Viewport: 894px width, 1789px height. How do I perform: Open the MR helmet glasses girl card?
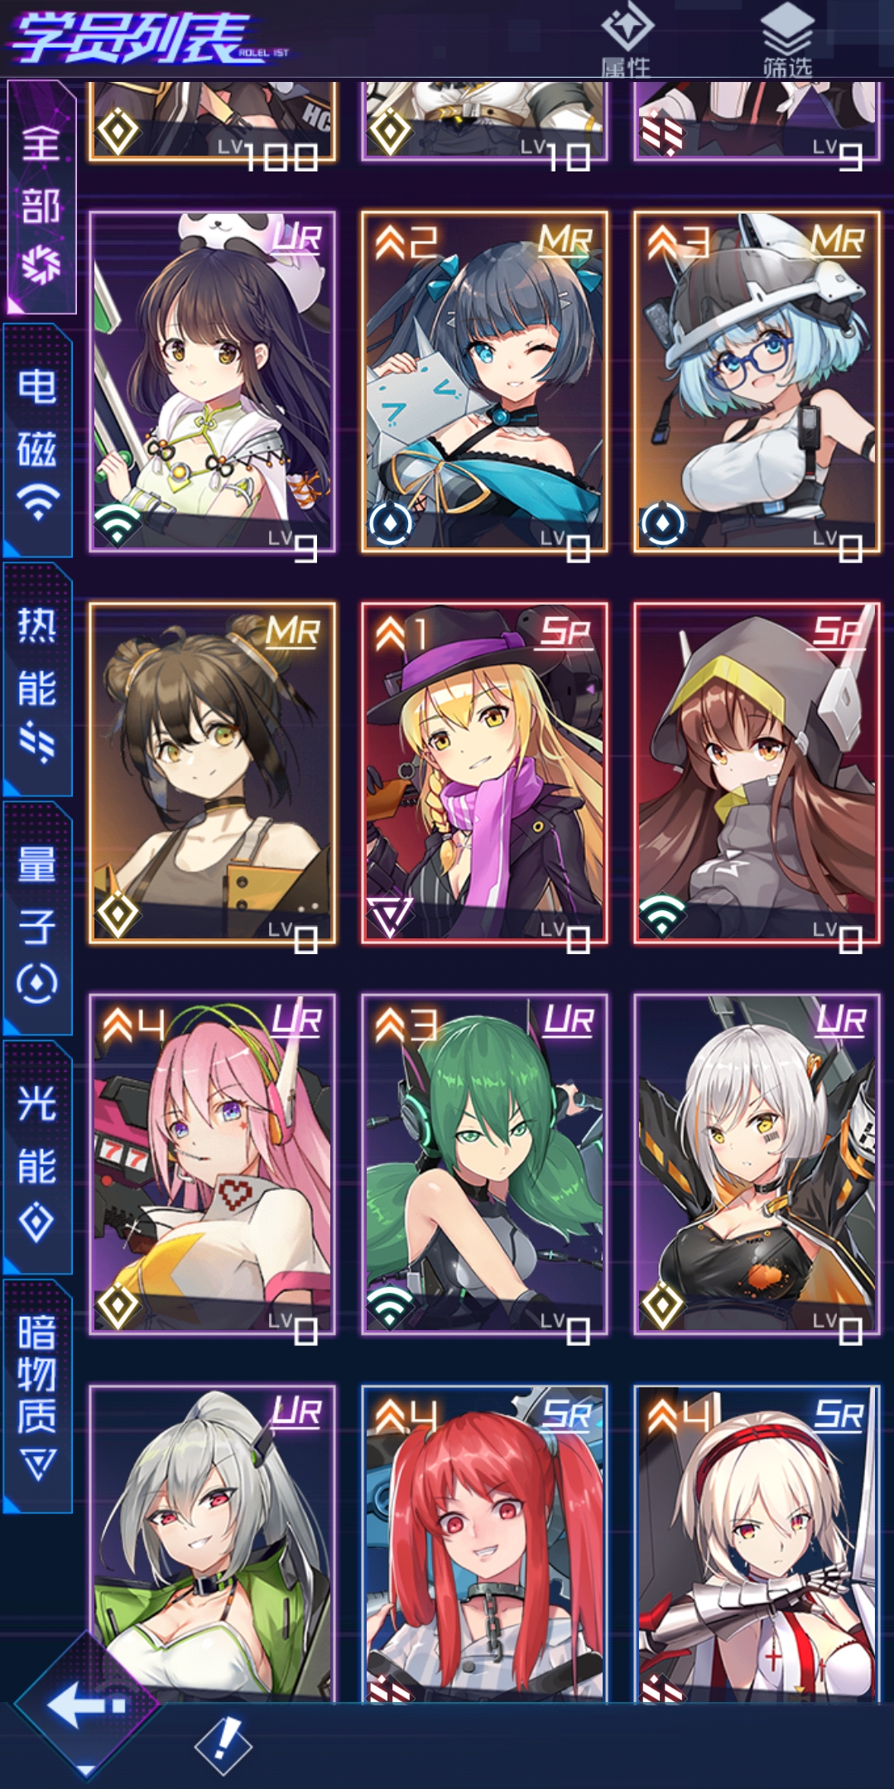click(757, 382)
